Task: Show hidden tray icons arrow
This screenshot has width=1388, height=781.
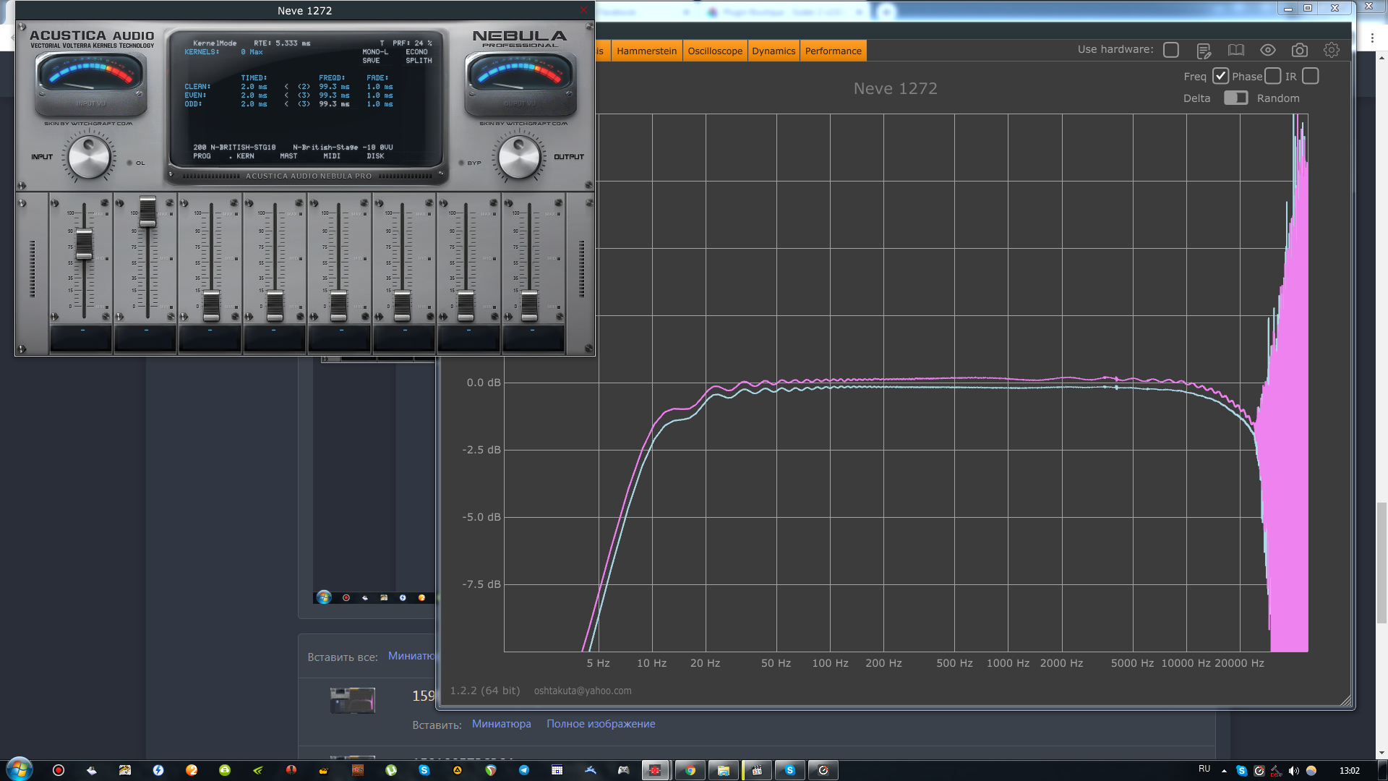Action: [1224, 771]
